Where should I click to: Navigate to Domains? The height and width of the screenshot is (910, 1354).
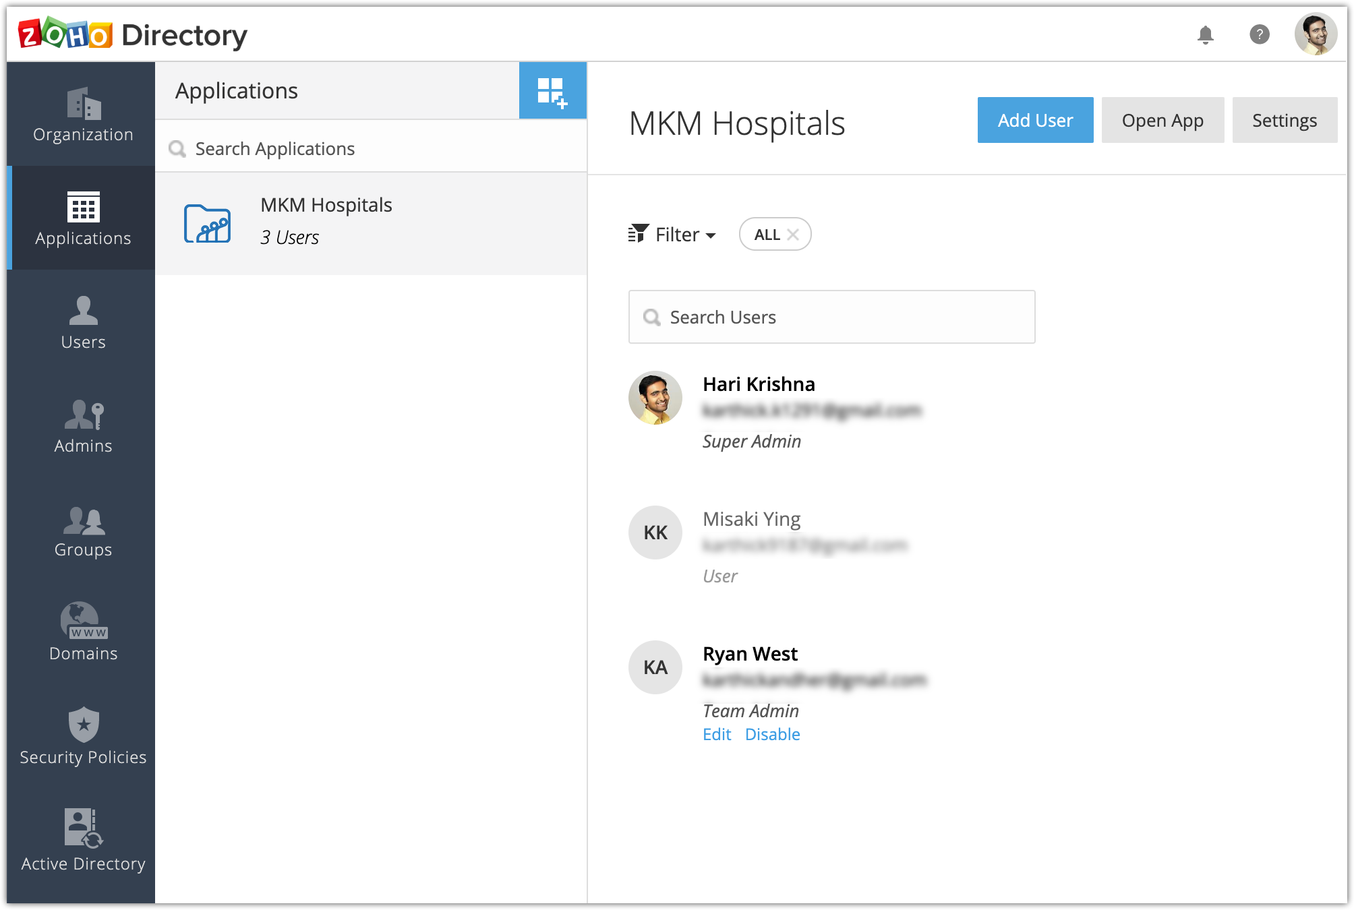pyautogui.click(x=83, y=634)
